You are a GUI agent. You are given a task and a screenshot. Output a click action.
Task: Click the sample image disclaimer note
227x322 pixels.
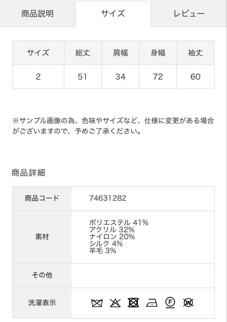tap(113, 126)
